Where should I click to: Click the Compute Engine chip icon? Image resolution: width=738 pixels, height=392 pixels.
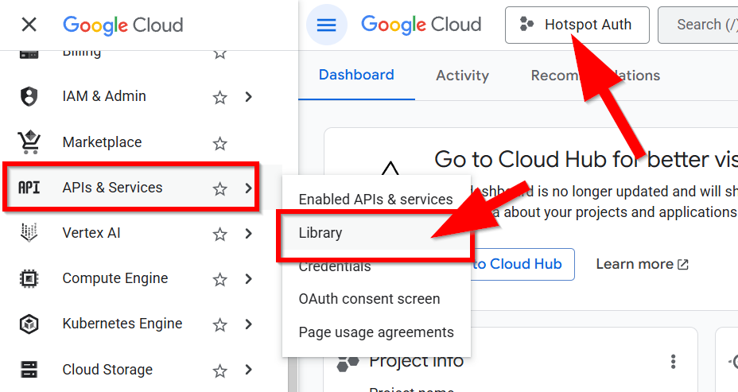pos(29,279)
